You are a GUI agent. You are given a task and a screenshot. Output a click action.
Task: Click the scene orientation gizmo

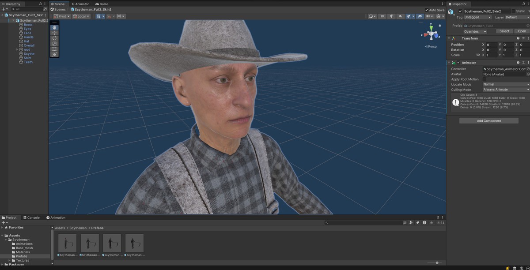click(431, 33)
